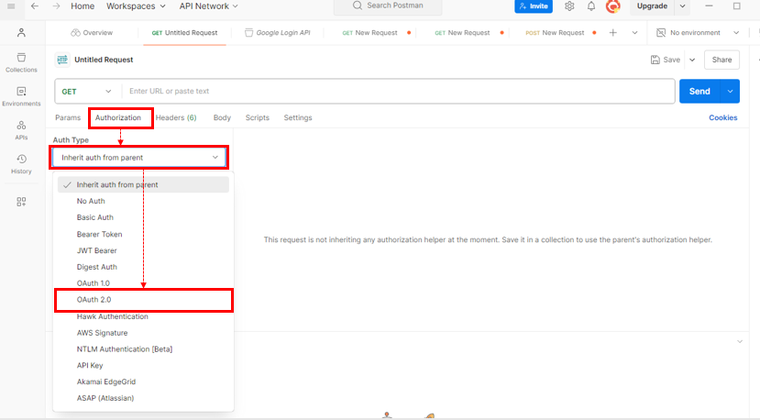The height and width of the screenshot is (420, 760).
Task: Open the Auth Type dropdown
Action: pos(139,158)
